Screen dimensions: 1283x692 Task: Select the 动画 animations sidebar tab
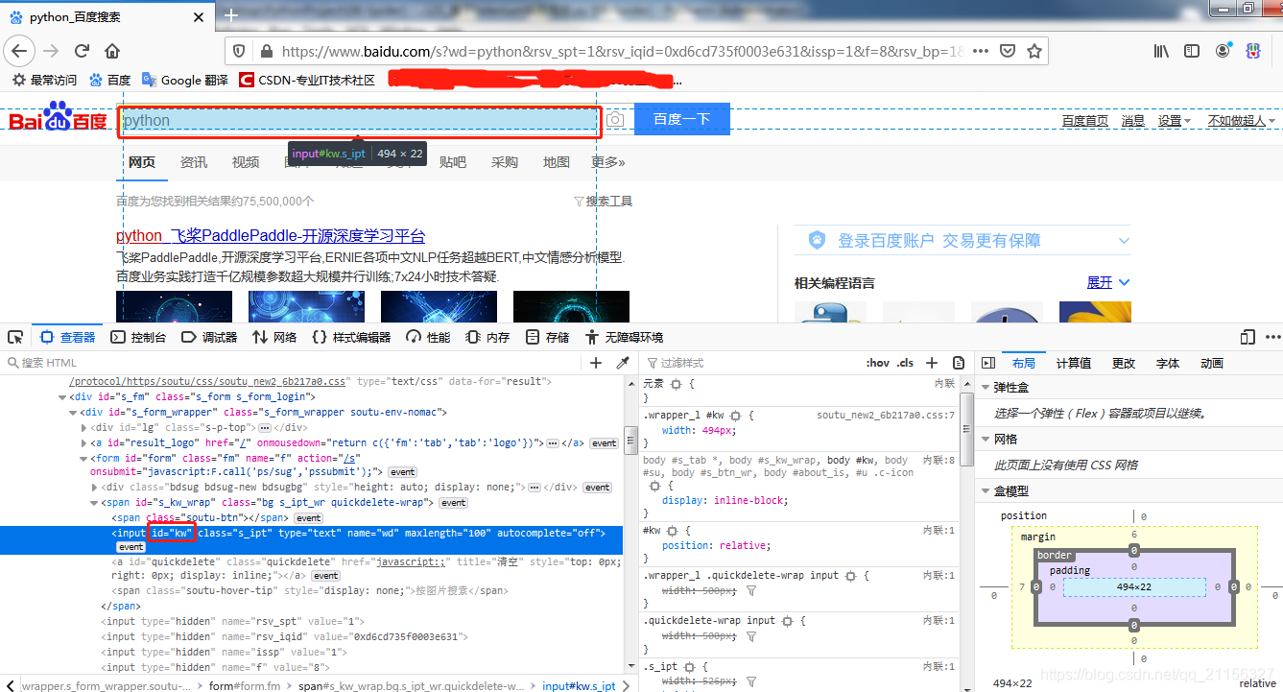[x=1212, y=363]
